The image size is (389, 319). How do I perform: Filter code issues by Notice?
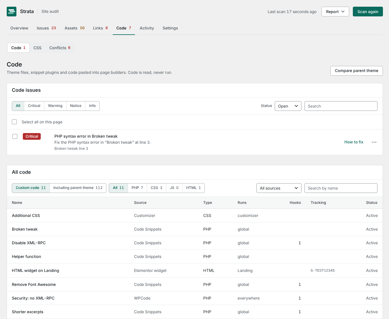(76, 106)
